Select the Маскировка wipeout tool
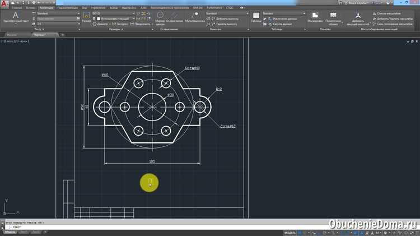The image size is (420, 236). point(315,17)
